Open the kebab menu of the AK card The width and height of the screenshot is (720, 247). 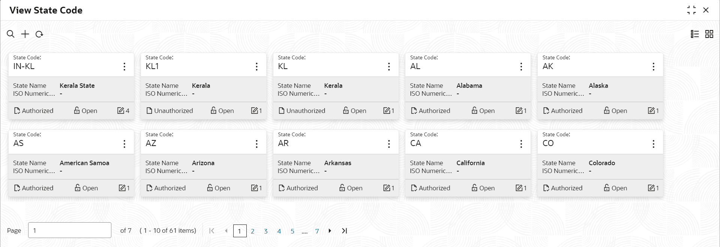click(654, 67)
